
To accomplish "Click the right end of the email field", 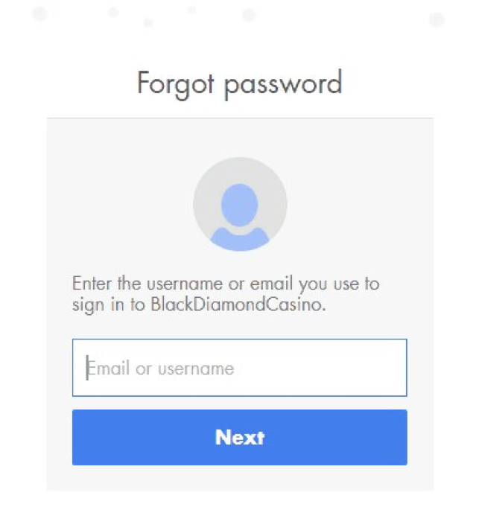I will (x=391, y=368).
